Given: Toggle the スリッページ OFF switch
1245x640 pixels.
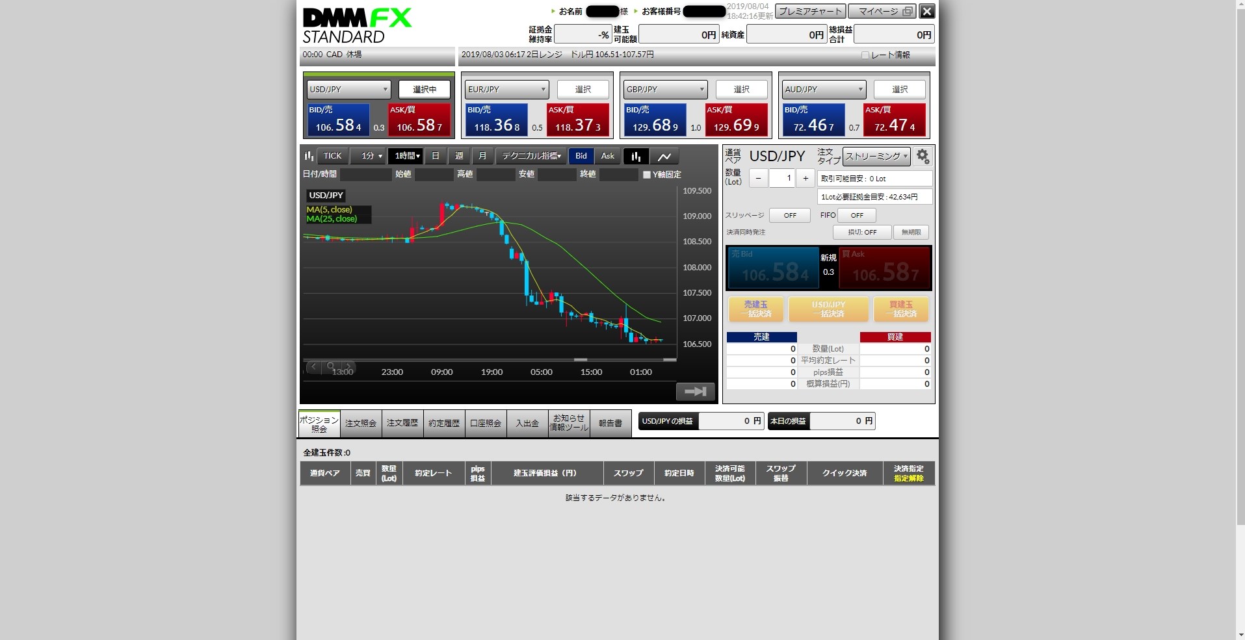Looking at the screenshot, I should (789, 215).
